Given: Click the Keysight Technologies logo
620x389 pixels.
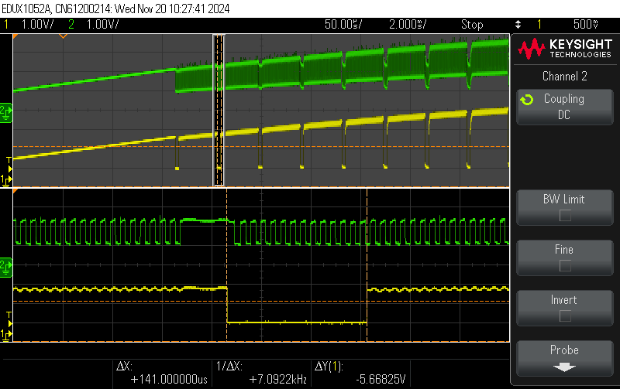Looking at the screenshot, I should (565, 49).
